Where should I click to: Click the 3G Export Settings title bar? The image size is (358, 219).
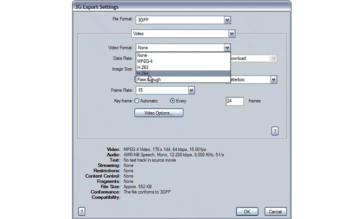click(181, 6)
